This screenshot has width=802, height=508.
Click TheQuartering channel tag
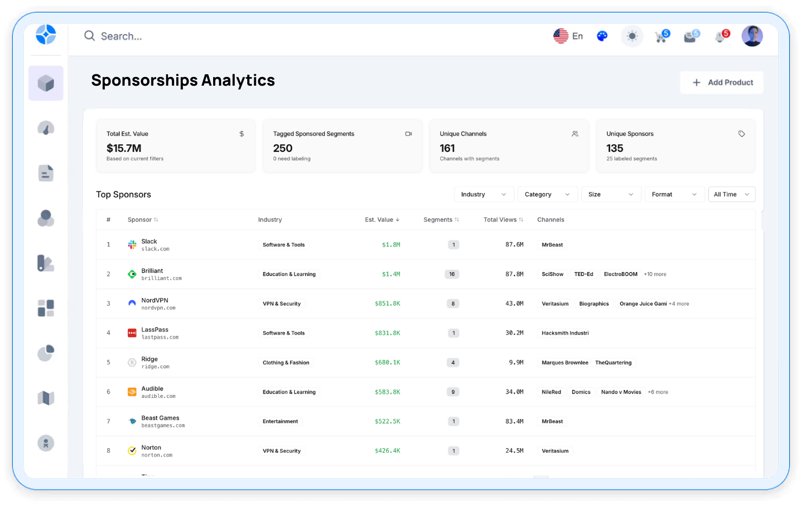[613, 363]
